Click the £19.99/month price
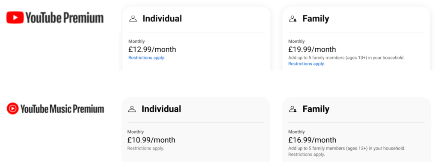This screenshot has width=438, height=167. click(x=312, y=50)
